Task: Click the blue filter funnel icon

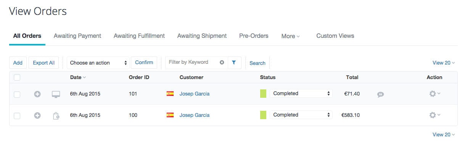Action: tap(234, 63)
